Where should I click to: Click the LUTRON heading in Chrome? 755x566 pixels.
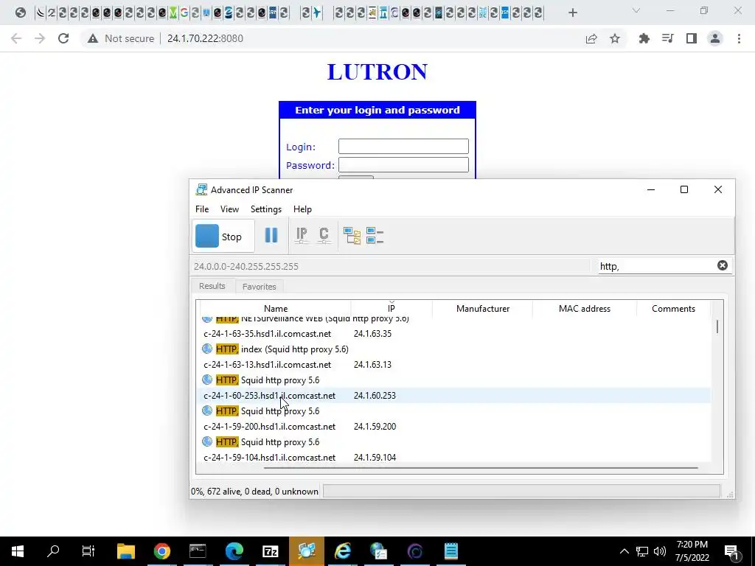377,71
